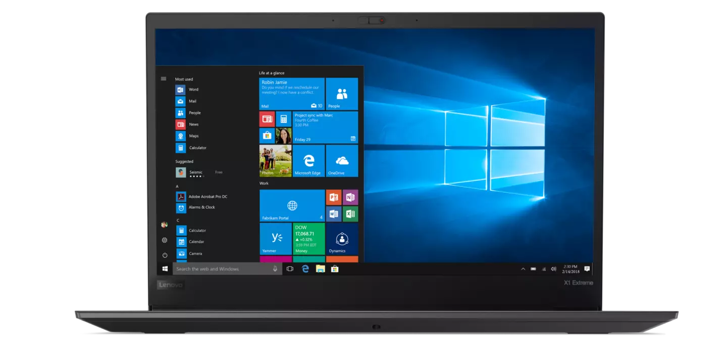This screenshot has width=727, height=342.
Task: Click the search the web and Windows box
Action: point(227,269)
